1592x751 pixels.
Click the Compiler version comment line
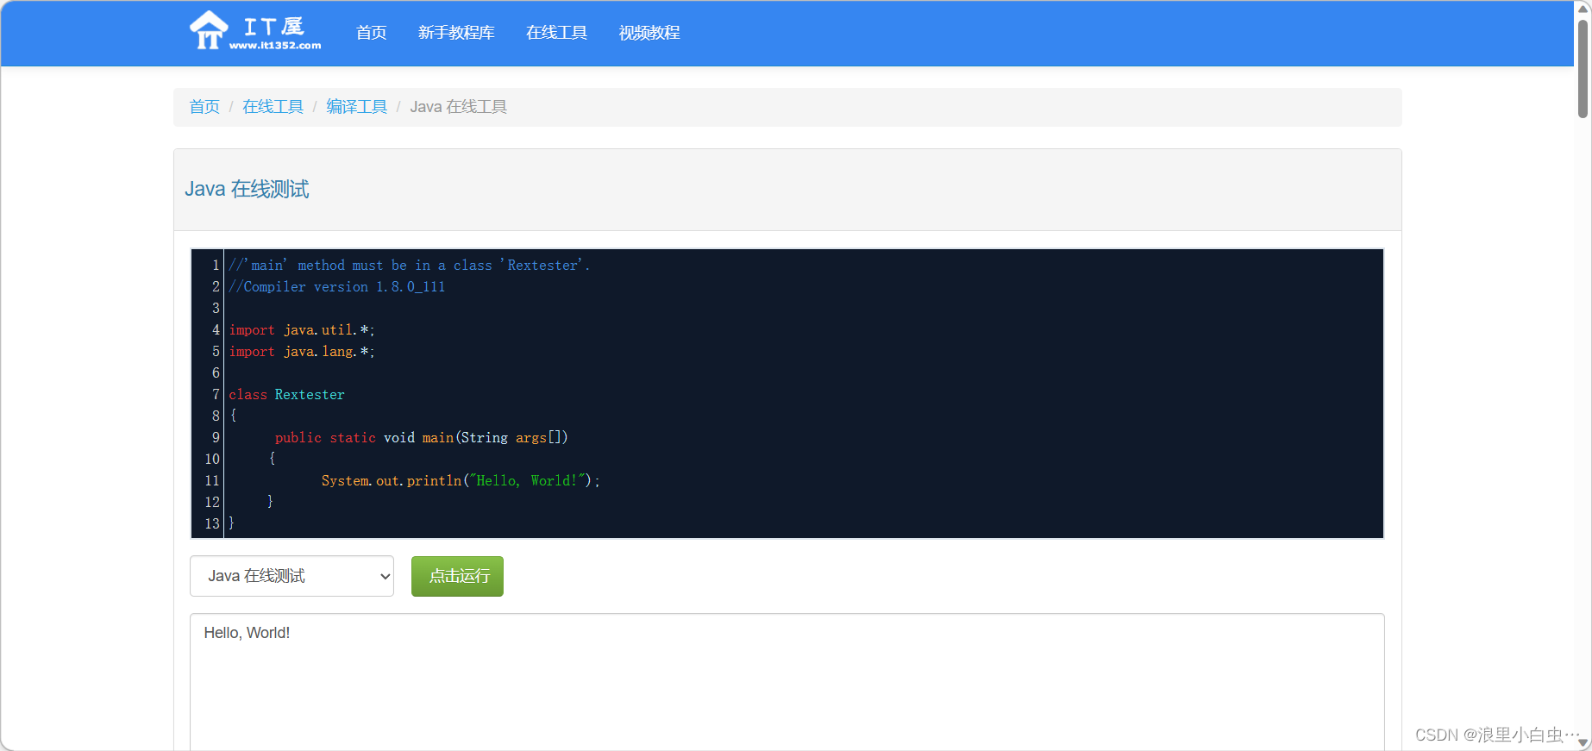(x=337, y=286)
